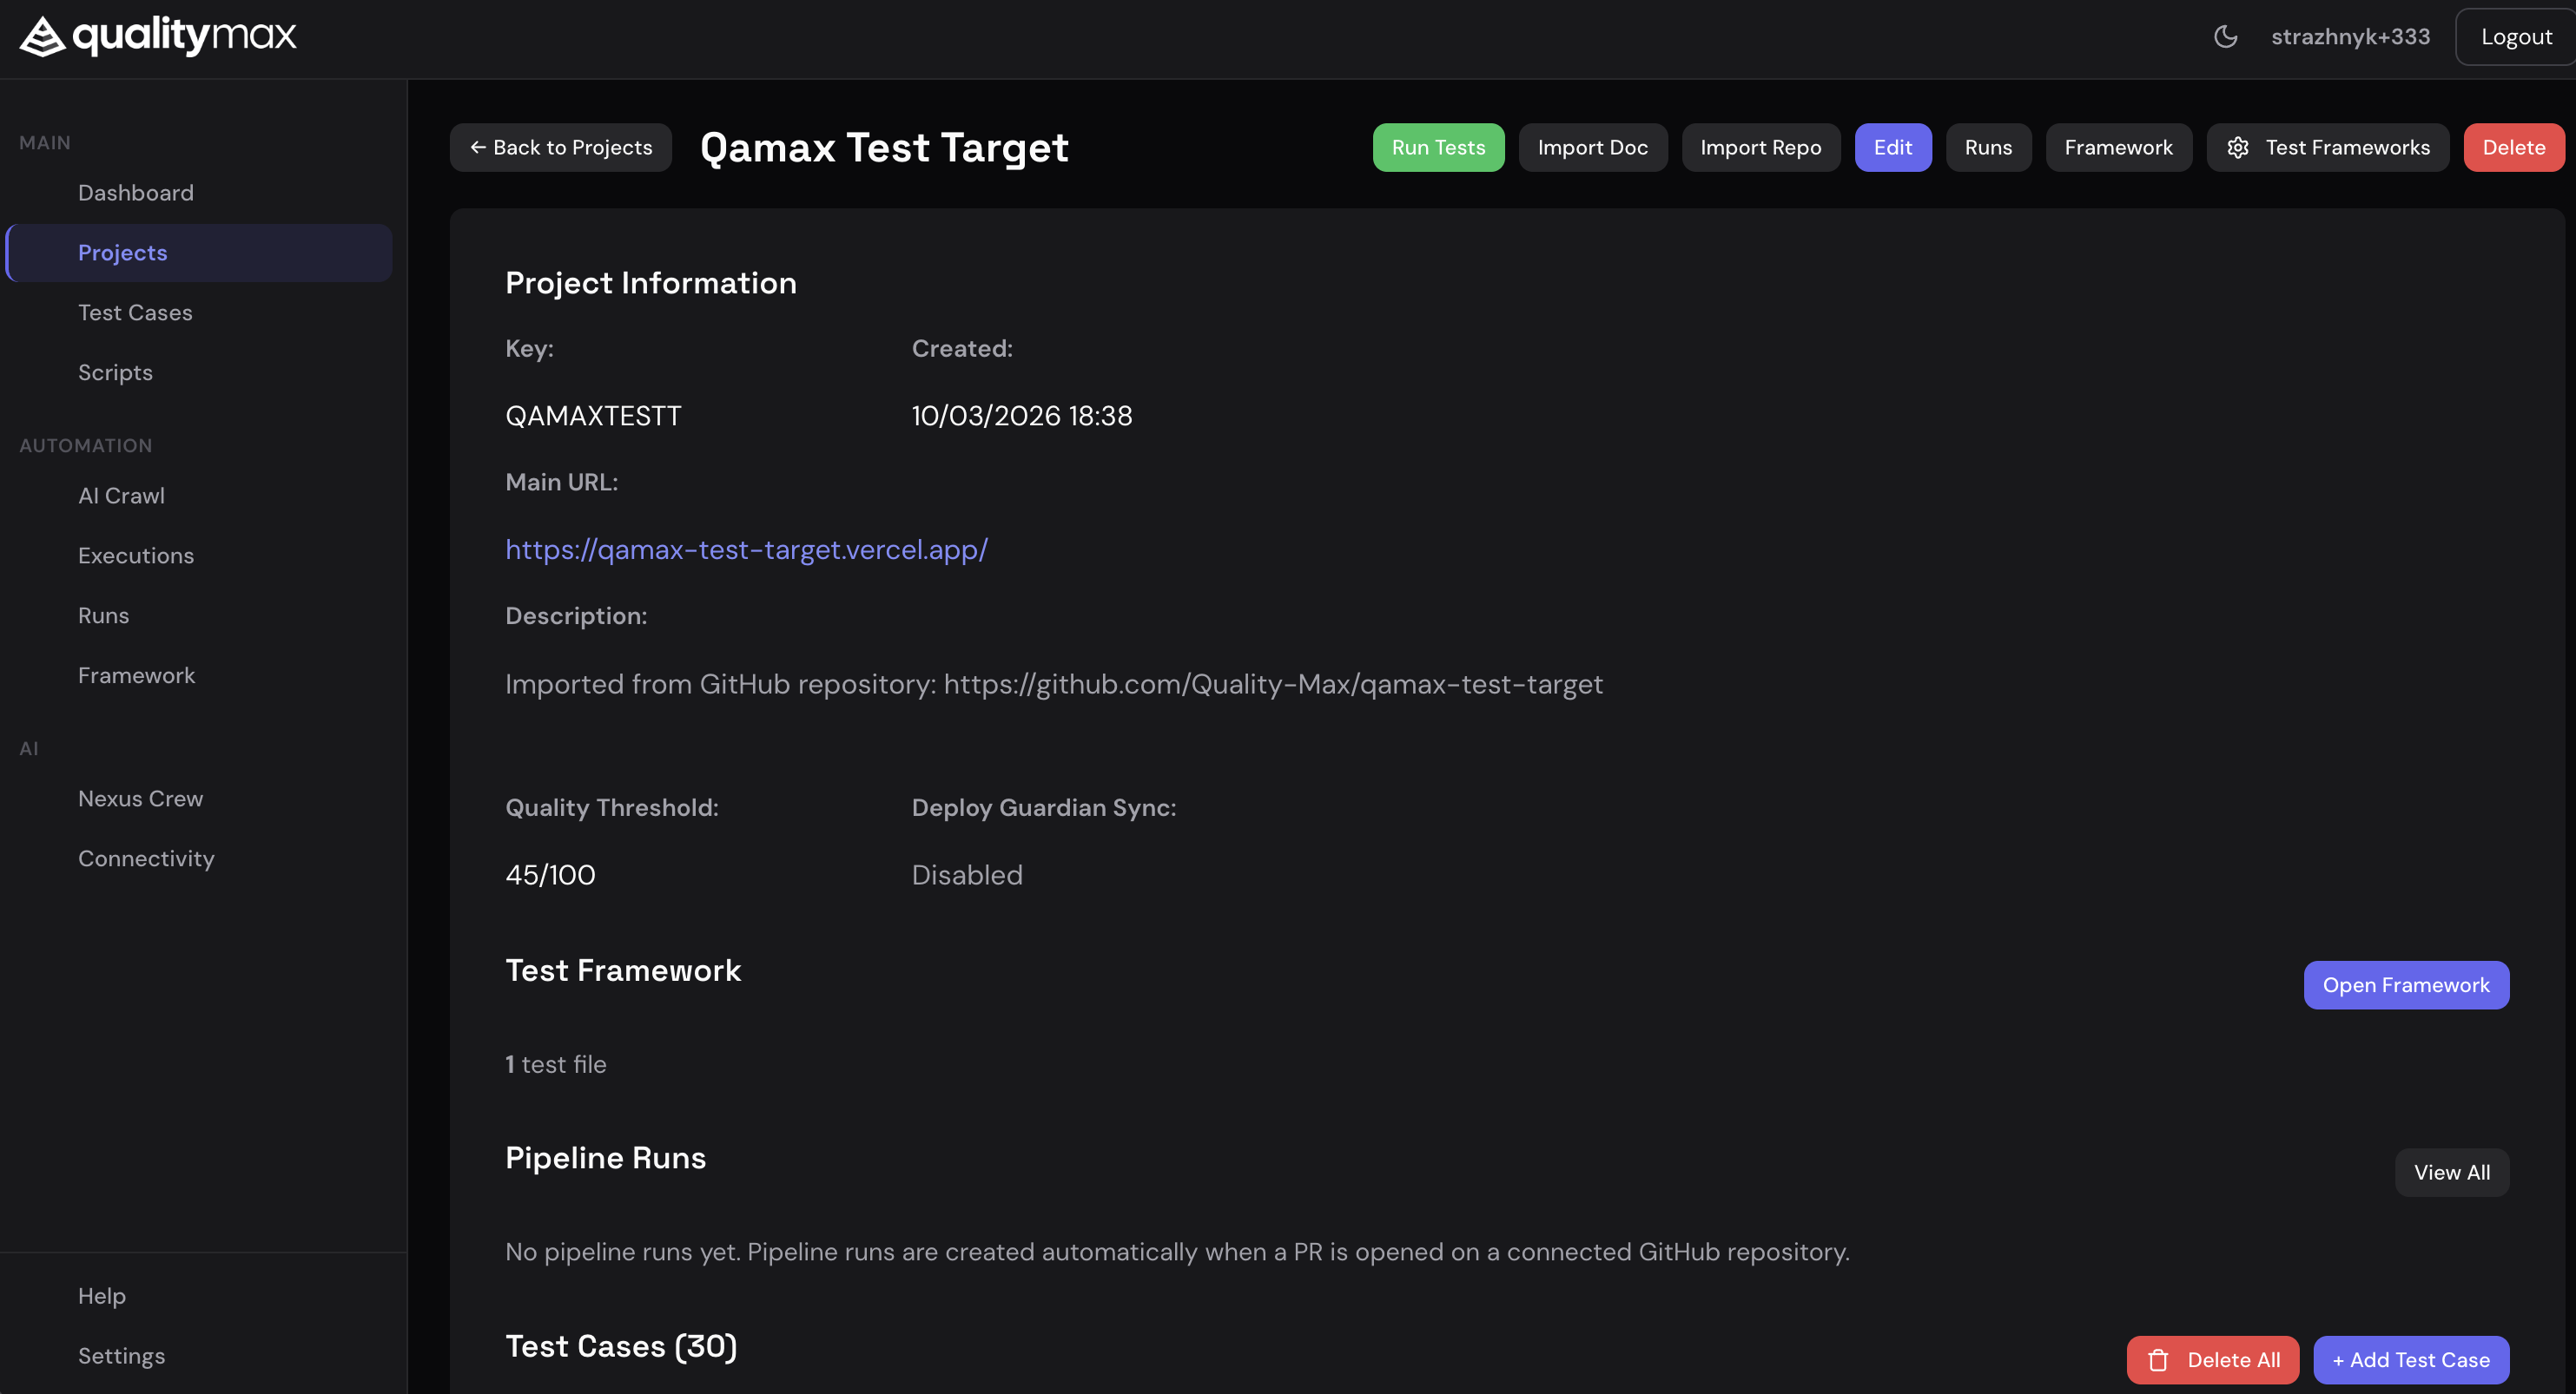Select Test Cases in the sidebar
The image size is (2576, 1394).
coord(135,312)
